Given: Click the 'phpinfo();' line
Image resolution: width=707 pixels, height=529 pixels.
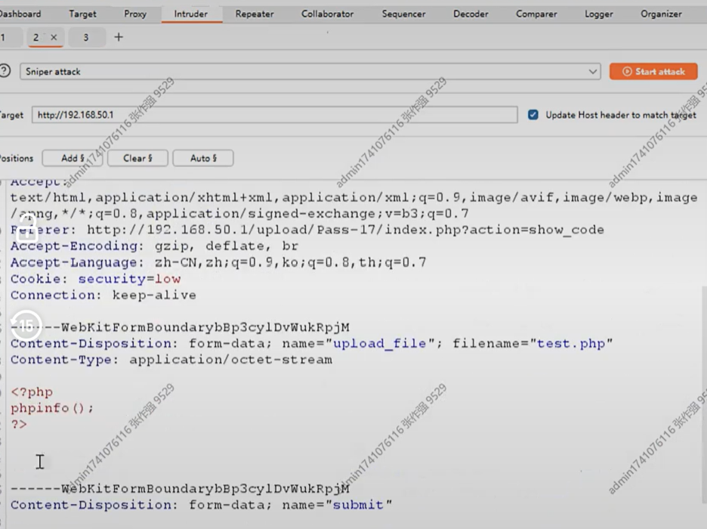Looking at the screenshot, I should click(x=52, y=408).
